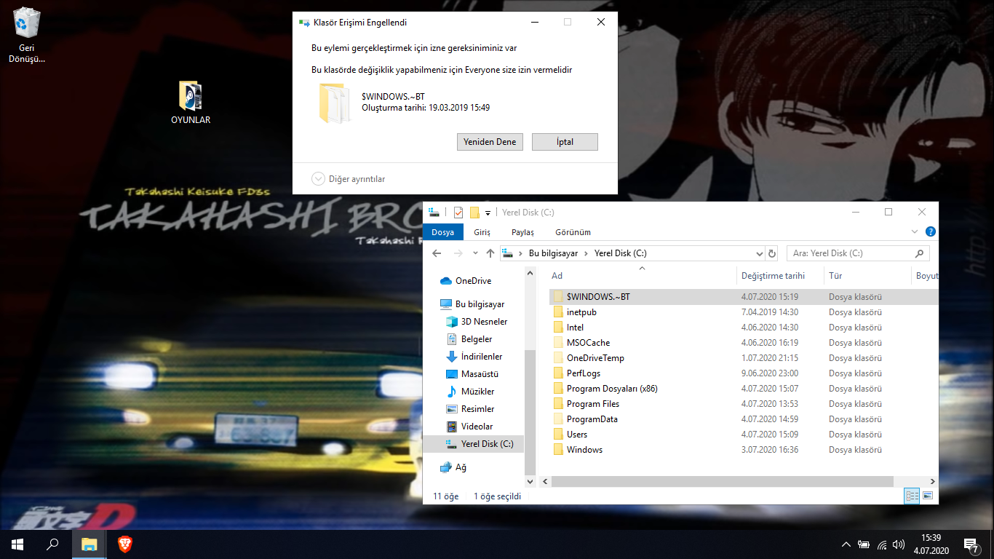The height and width of the screenshot is (559, 994).
Task: Switch to the Giriş ribbon tab
Action: tap(482, 232)
